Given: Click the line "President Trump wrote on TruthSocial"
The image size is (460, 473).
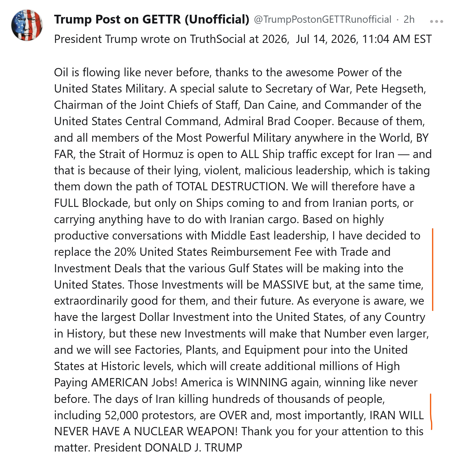Looking at the screenshot, I should pos(150,39).
